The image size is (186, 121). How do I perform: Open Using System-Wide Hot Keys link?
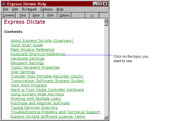pos(37,94)
